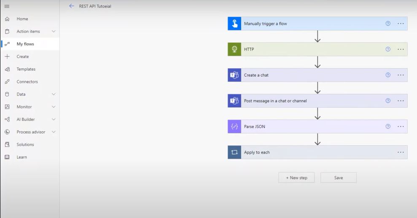Open help for Post message step

tap(388, 101)
